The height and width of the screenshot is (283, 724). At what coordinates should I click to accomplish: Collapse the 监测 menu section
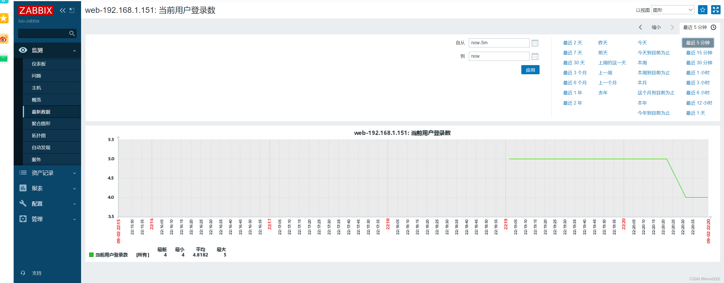point(75,51)
